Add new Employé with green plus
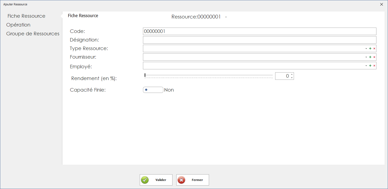388x189 pixels. pyautogui.click(x=370, y=66)
